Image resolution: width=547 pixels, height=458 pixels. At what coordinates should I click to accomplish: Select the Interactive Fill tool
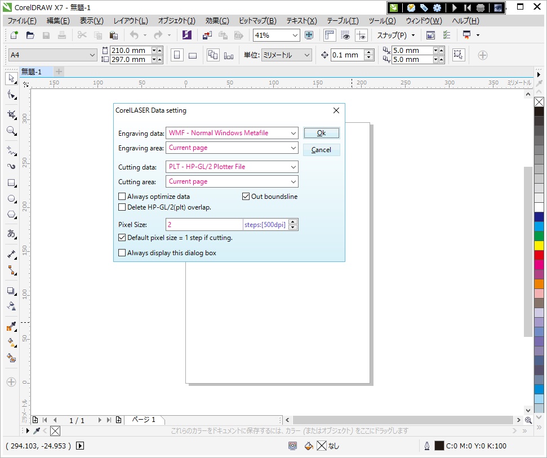[x=11, y=342]
